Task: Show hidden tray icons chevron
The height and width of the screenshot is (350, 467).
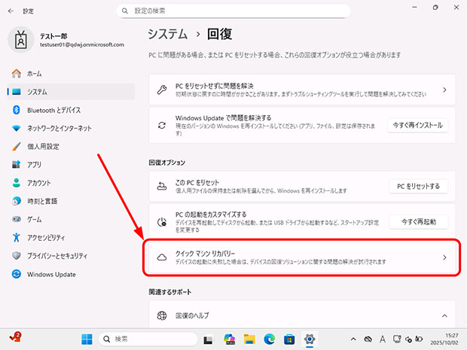Action: coord(353,339)
